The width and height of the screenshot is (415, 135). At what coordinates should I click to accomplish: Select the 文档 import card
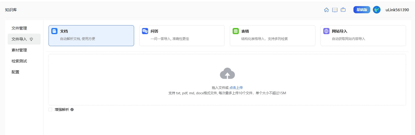coord(91,36)
